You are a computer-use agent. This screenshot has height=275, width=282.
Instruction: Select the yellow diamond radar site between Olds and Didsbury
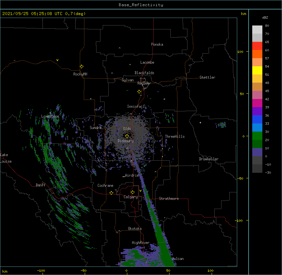pos(127,136)
